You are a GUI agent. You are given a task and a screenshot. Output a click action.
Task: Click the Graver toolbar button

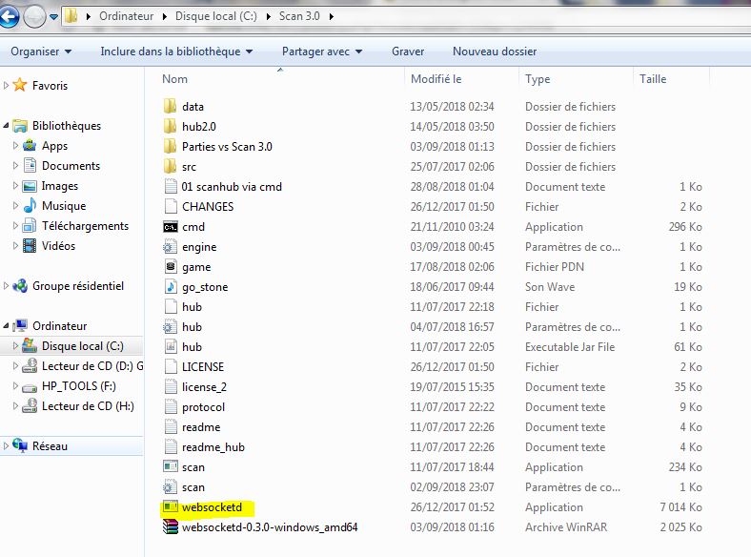click(408, 52)
